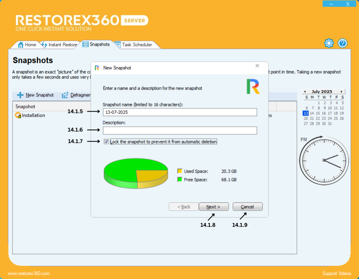Select July 31 in the calendar
The image size is (359, 279).
(x=330, y=124)
